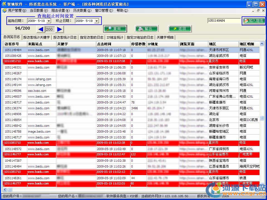Click the 加入阻击 add-to-block button
This screenshot has width=267, height=200.
(x=253, y=21)
